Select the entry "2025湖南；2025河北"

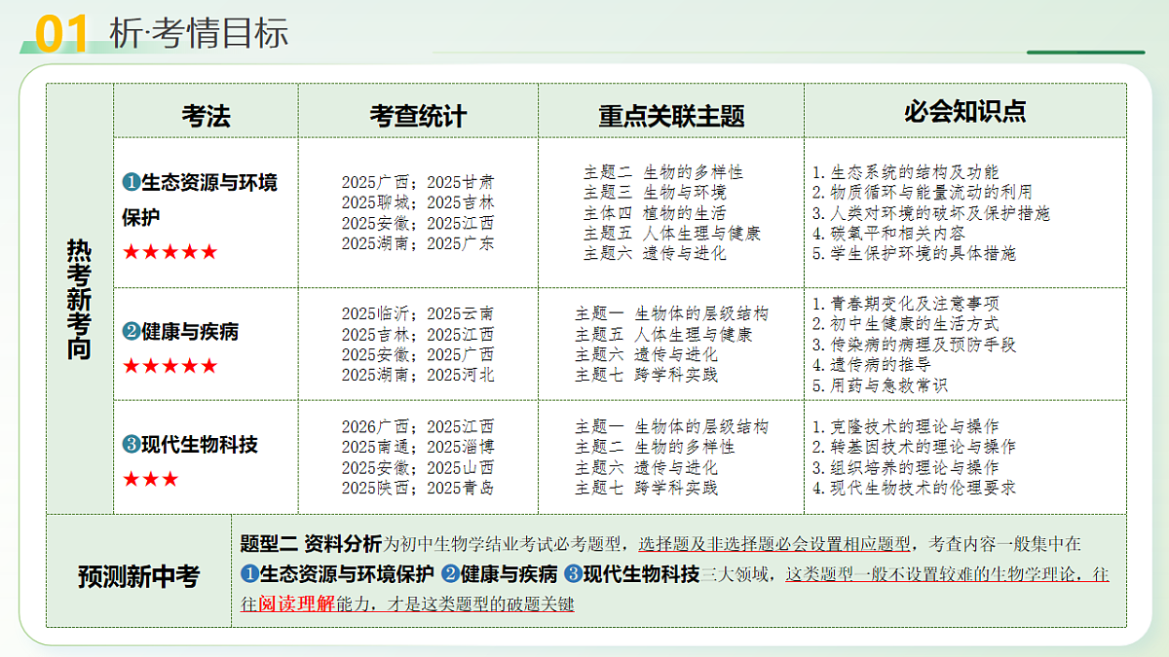tap(418, 375)
